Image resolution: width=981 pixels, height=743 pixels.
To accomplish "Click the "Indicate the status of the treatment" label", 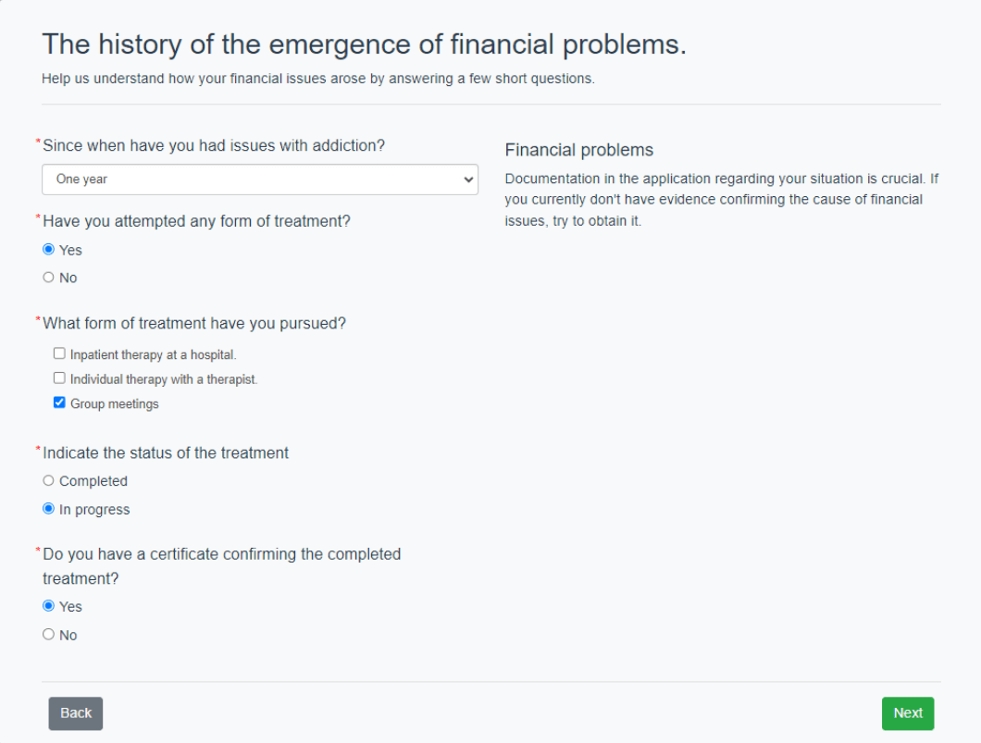I will click(x=166, y=453).
